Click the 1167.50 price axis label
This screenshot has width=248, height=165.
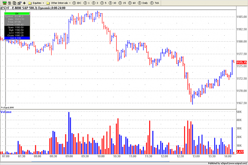[242, 103]
